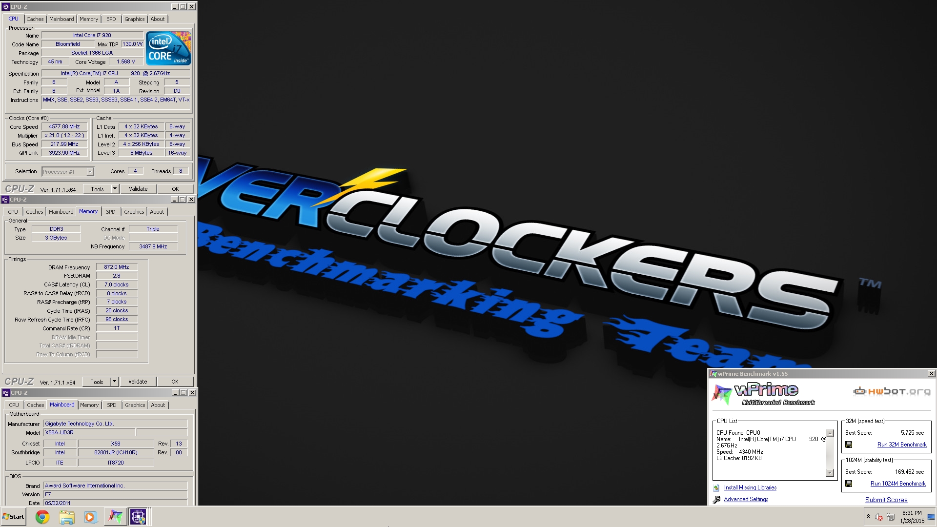Open Install Missing Libraries link
This screenshot has height=527, width=937.
[x=750, y=487]
